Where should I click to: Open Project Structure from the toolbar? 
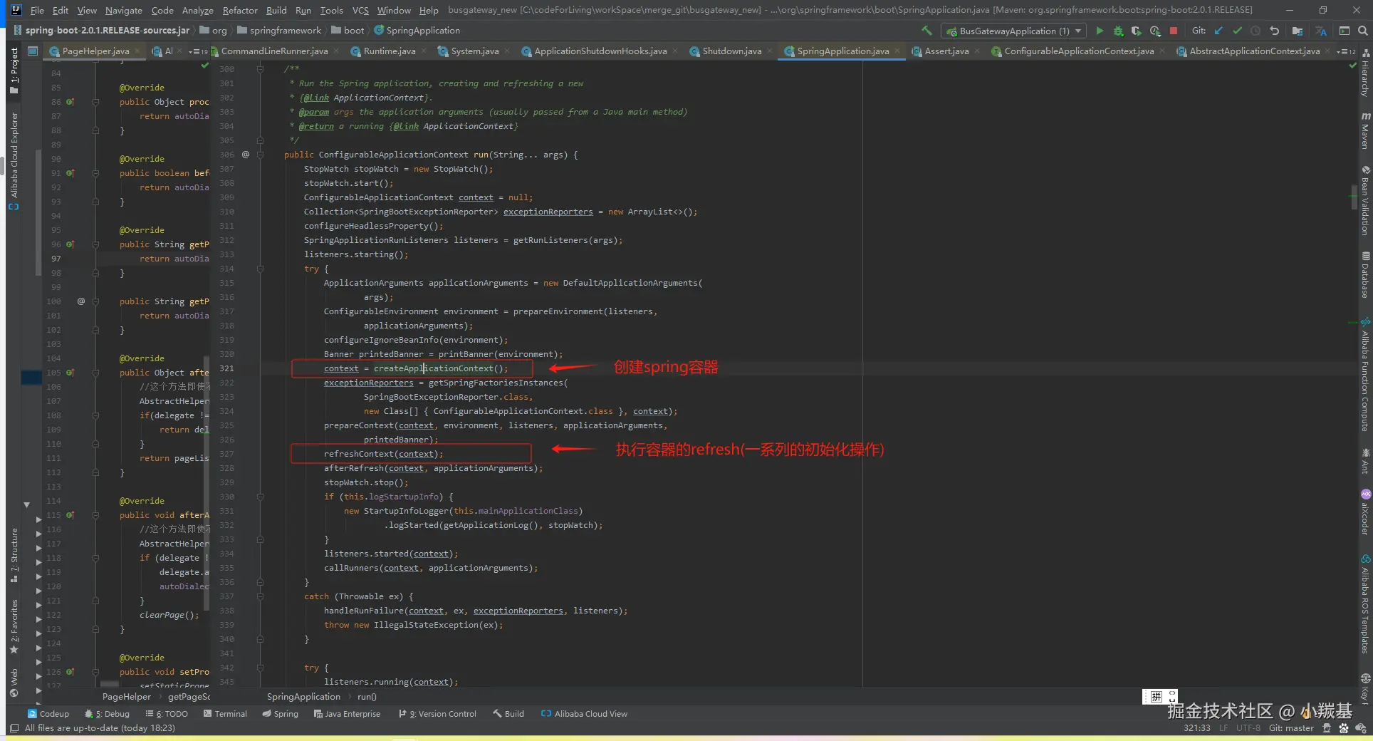[1298, 31]
